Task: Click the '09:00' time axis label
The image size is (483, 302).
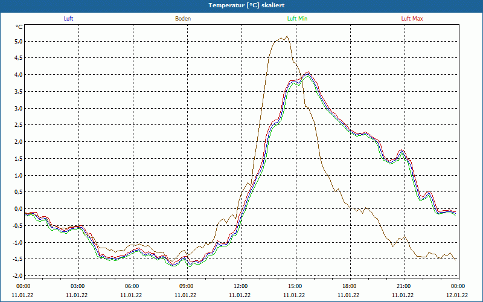Action: [187, 286]
